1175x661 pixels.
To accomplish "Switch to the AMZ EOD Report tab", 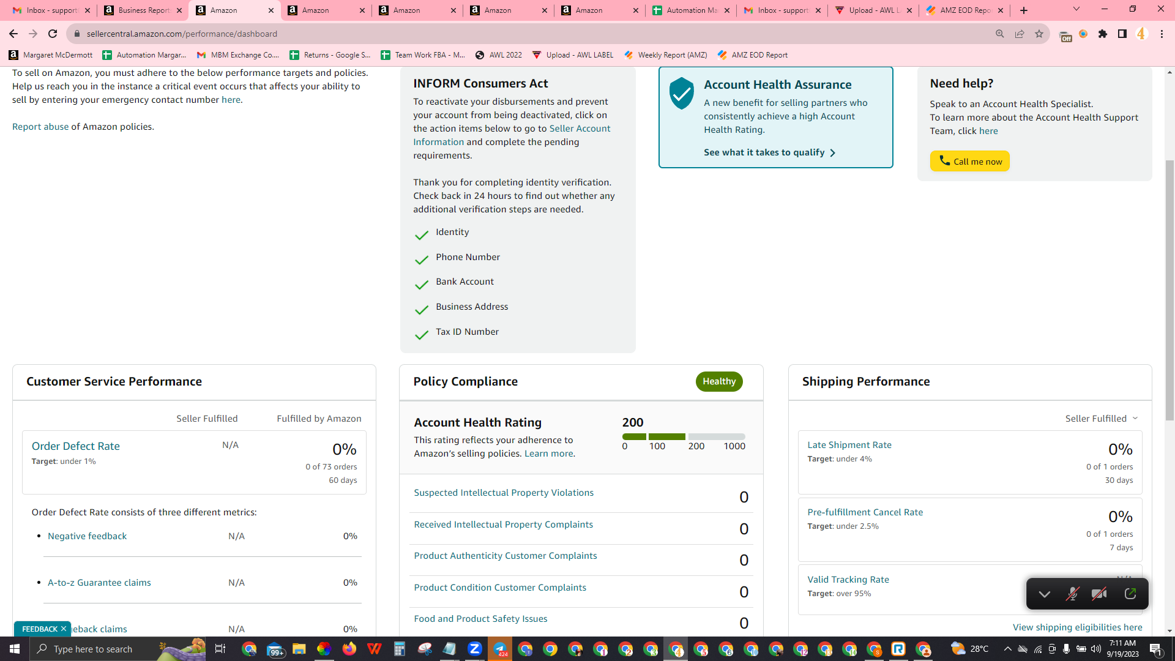I will coord(964,10).
